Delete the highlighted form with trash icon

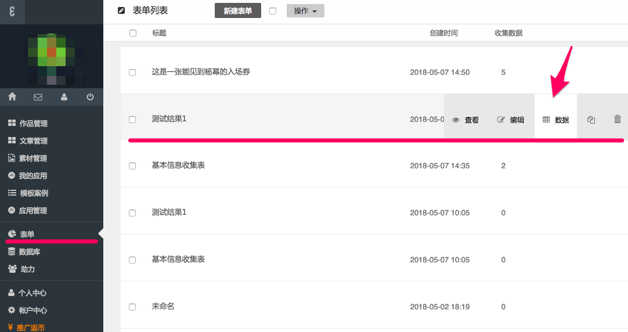[x=617, y=119]
